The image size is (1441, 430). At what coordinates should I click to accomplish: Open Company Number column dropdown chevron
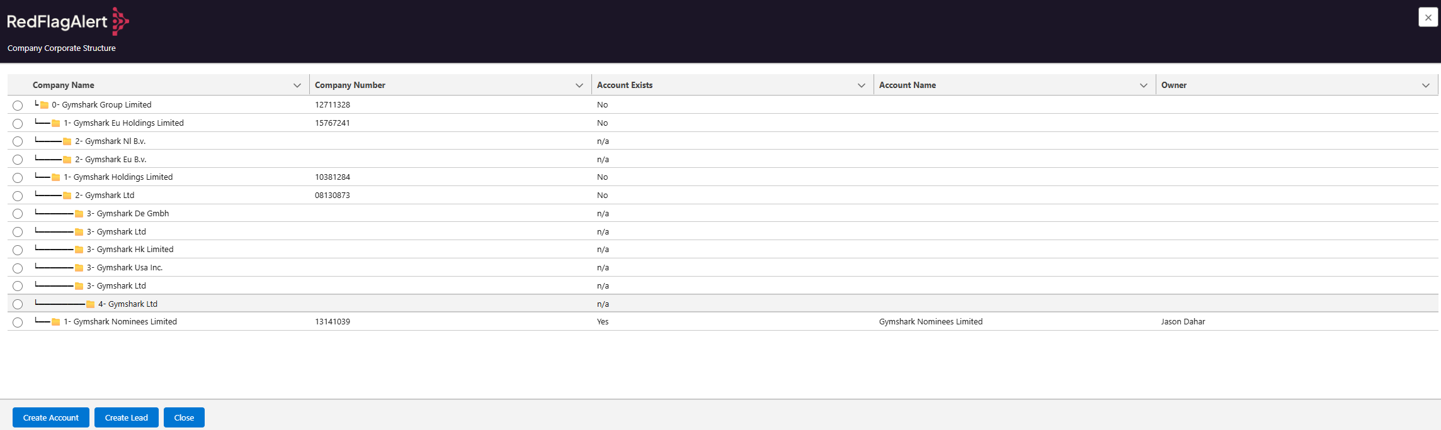click(x=579, y=85)
